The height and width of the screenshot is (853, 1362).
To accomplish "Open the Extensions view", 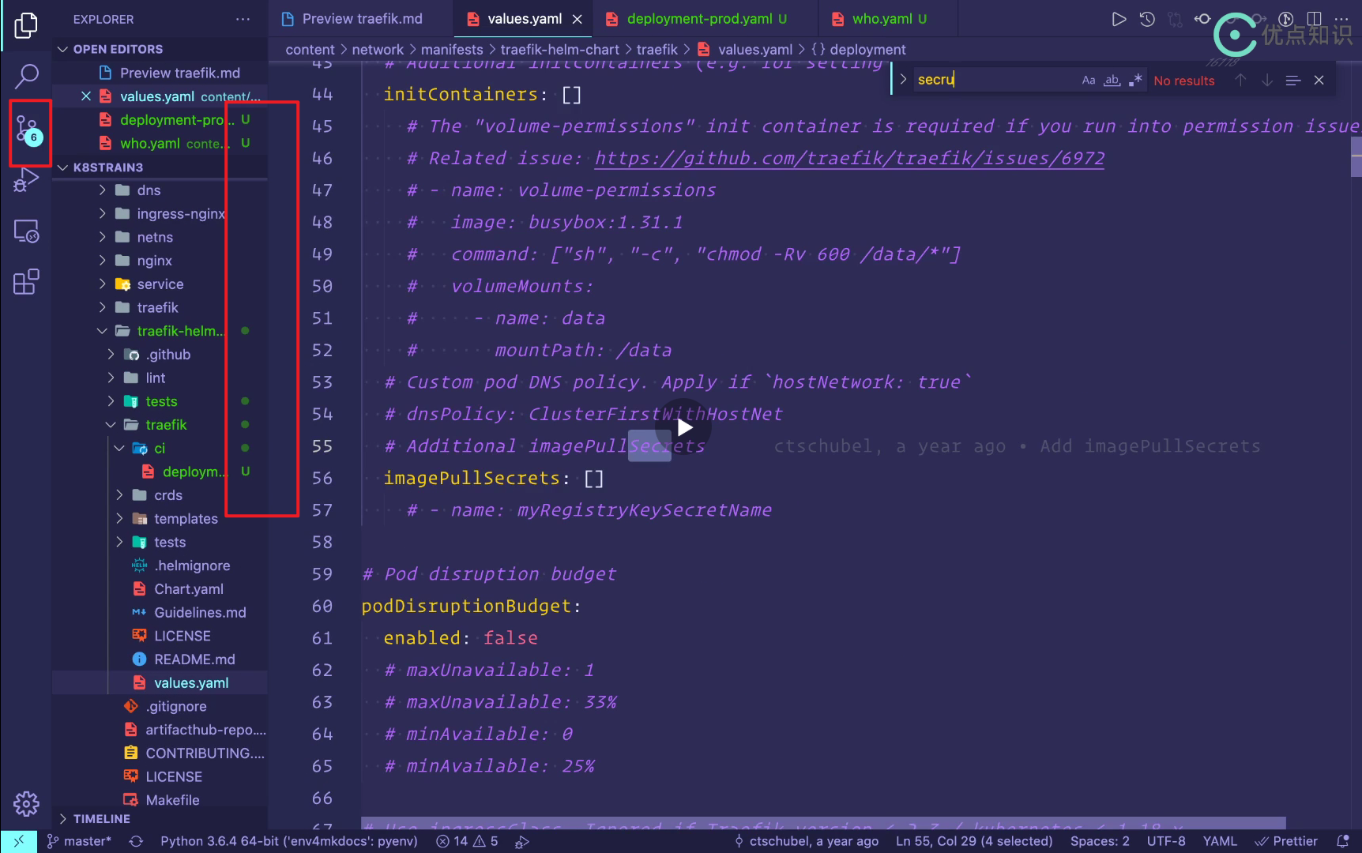I will [x=26, y=281].
